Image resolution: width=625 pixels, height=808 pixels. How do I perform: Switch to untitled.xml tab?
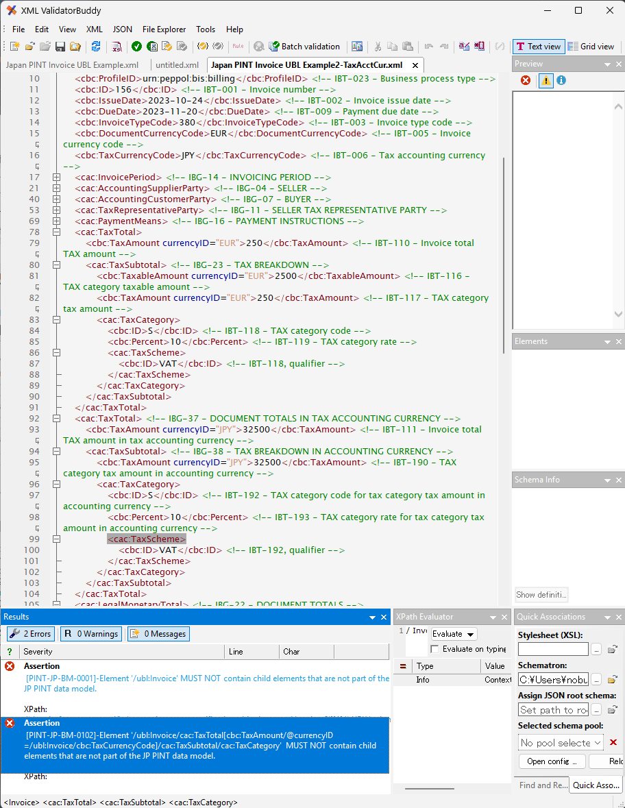coord(177,65)
